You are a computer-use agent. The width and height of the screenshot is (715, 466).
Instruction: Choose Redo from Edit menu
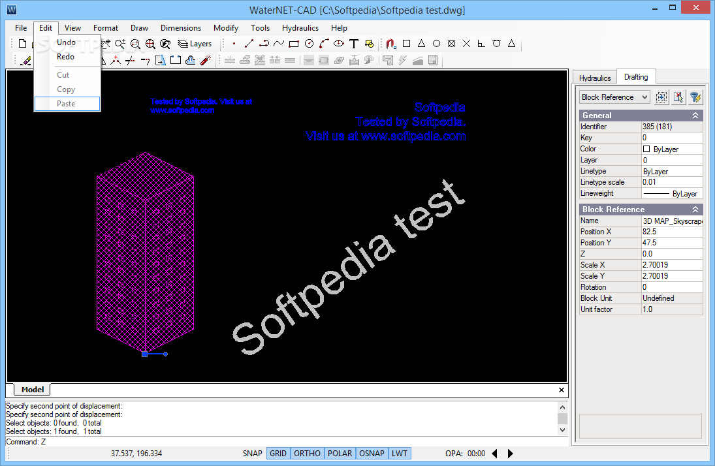click(x=66, y=57)
